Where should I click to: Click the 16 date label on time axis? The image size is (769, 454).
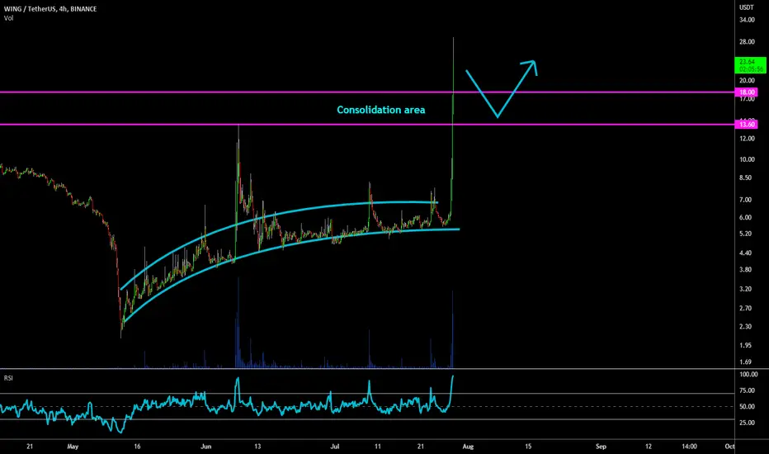point(137,447)
